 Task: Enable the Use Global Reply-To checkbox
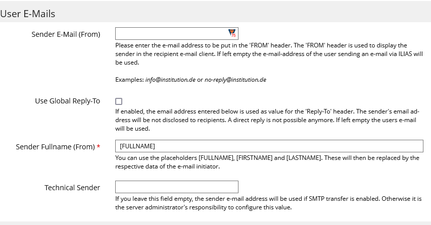119,101
